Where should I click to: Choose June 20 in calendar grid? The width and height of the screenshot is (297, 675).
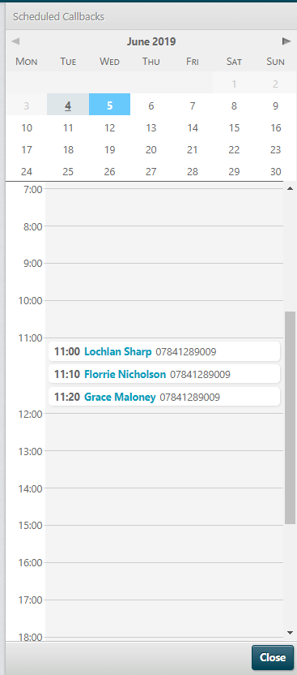[151, 149]
